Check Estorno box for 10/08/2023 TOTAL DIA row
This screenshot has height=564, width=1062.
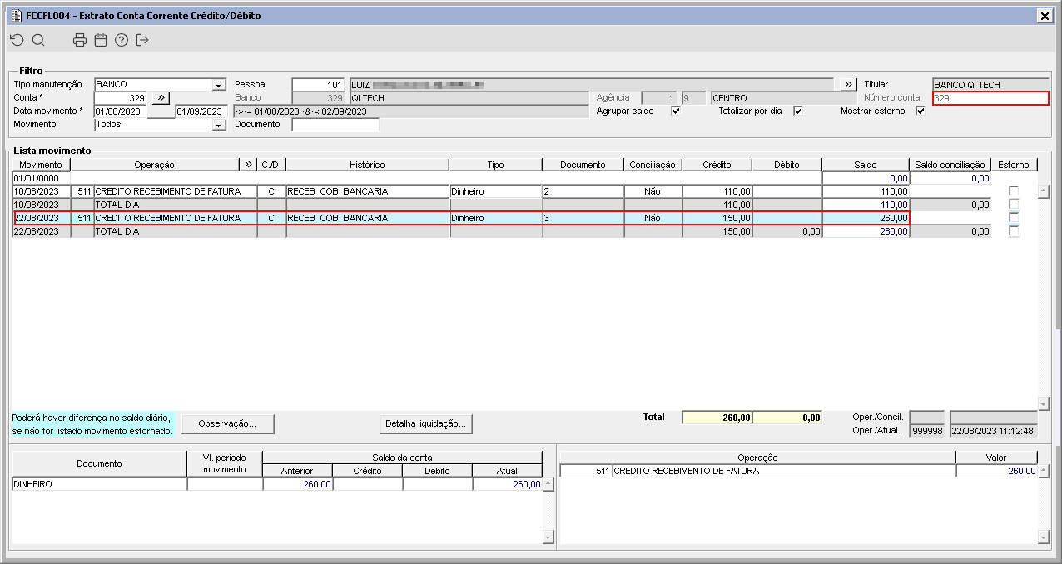coord(1014,205)
